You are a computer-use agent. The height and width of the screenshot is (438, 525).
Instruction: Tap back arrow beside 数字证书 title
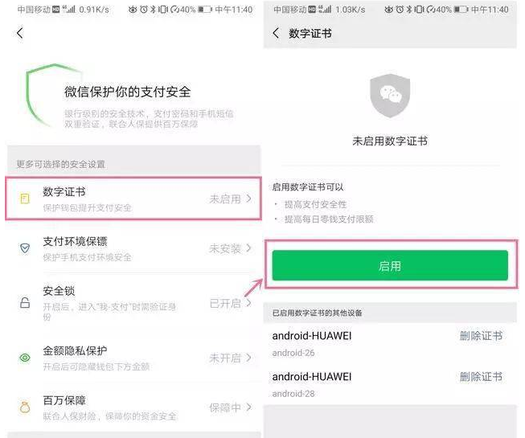pyautogui.click(x=276, y=33)
